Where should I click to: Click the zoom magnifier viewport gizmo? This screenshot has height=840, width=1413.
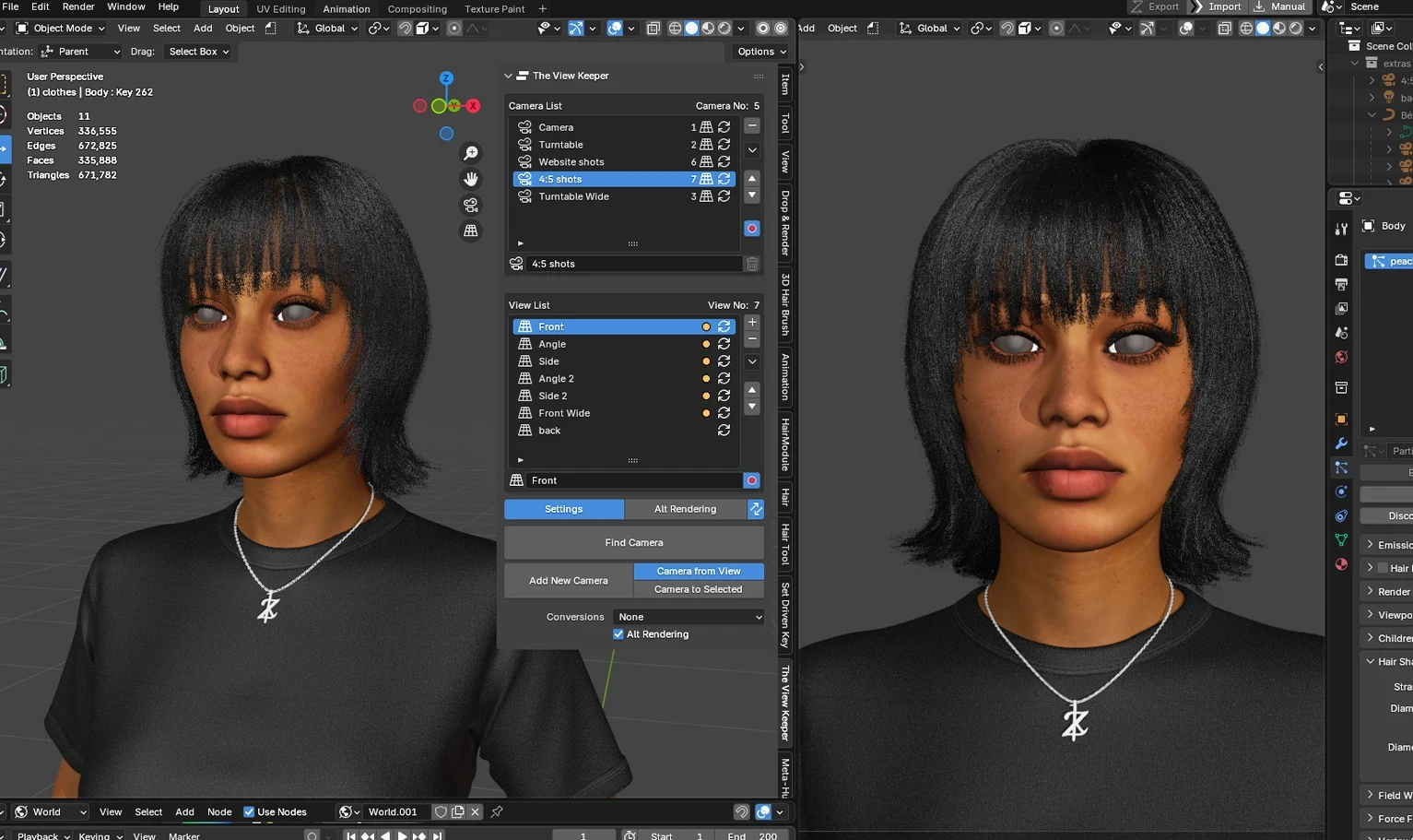471,153
